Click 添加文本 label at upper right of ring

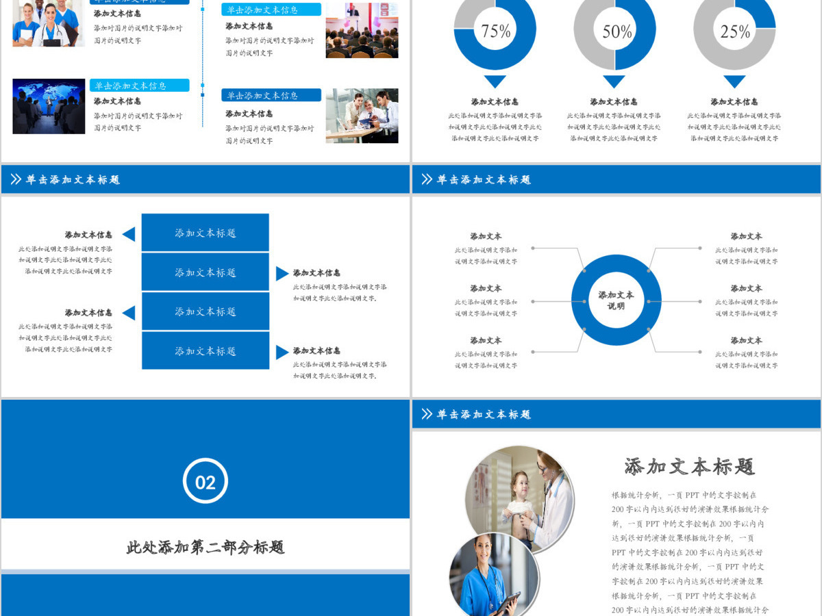[x=746, y=236]
